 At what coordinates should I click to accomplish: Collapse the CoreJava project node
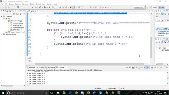[2, 16]
